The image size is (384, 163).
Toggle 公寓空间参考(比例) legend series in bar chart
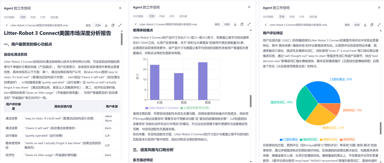click(195, 108)
